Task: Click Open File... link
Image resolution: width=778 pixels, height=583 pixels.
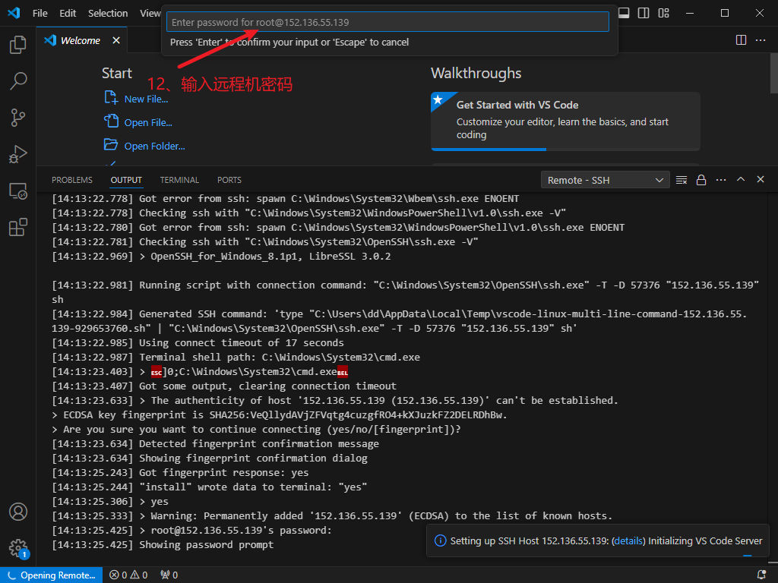Action: 148,122
